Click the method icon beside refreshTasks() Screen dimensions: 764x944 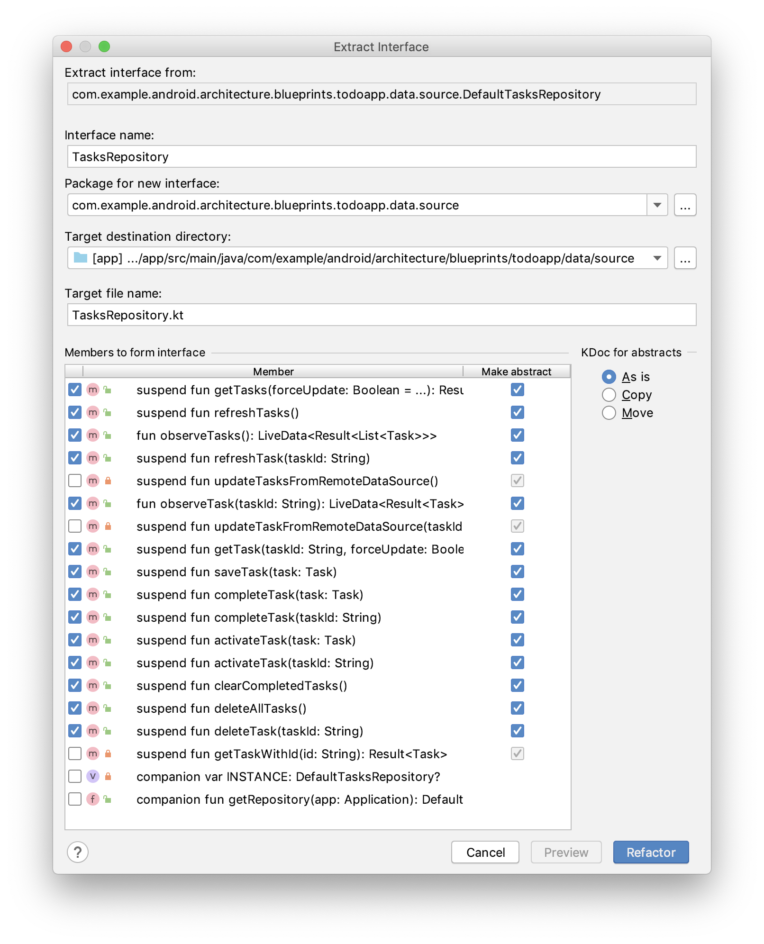(x=93, y=412)
